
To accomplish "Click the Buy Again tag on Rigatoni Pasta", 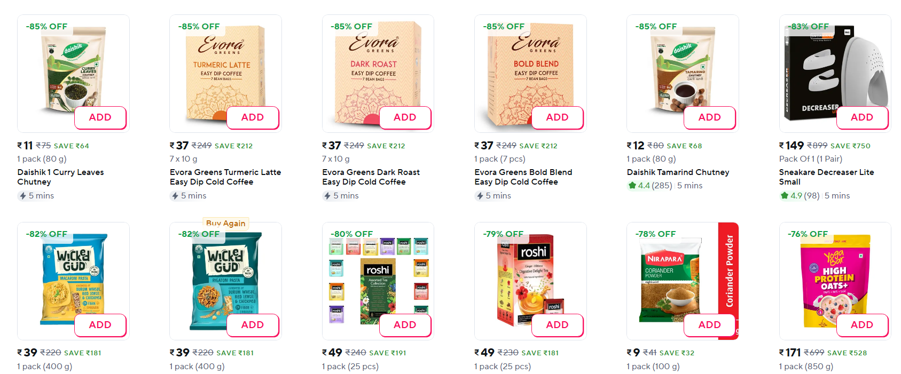I will (226, 224).
